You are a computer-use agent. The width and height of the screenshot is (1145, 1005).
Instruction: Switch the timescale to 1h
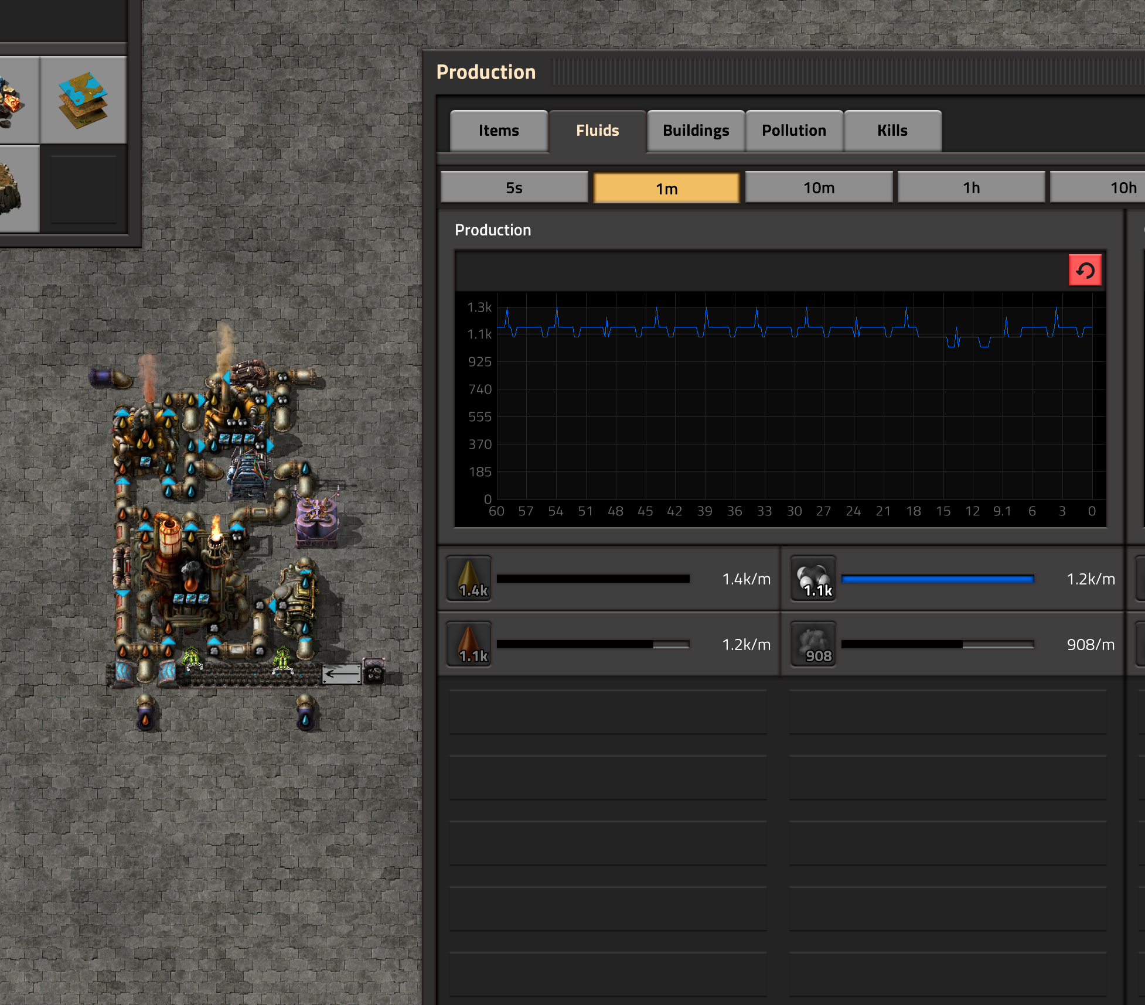click(971, 187)
